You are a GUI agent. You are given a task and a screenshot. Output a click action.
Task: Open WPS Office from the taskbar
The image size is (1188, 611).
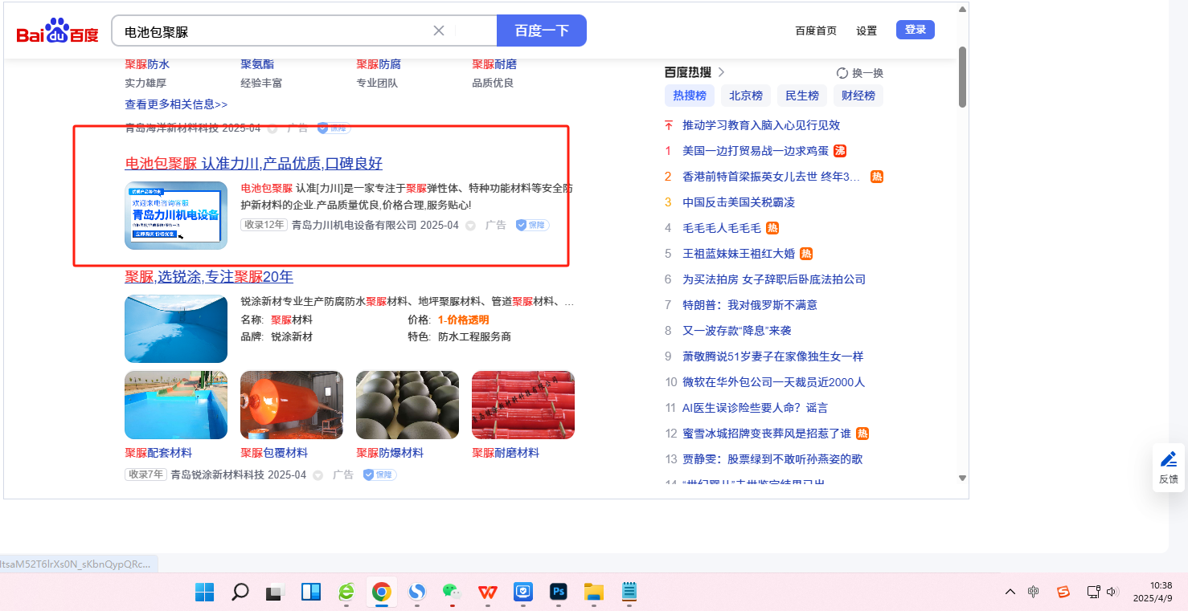coord(487,593)
